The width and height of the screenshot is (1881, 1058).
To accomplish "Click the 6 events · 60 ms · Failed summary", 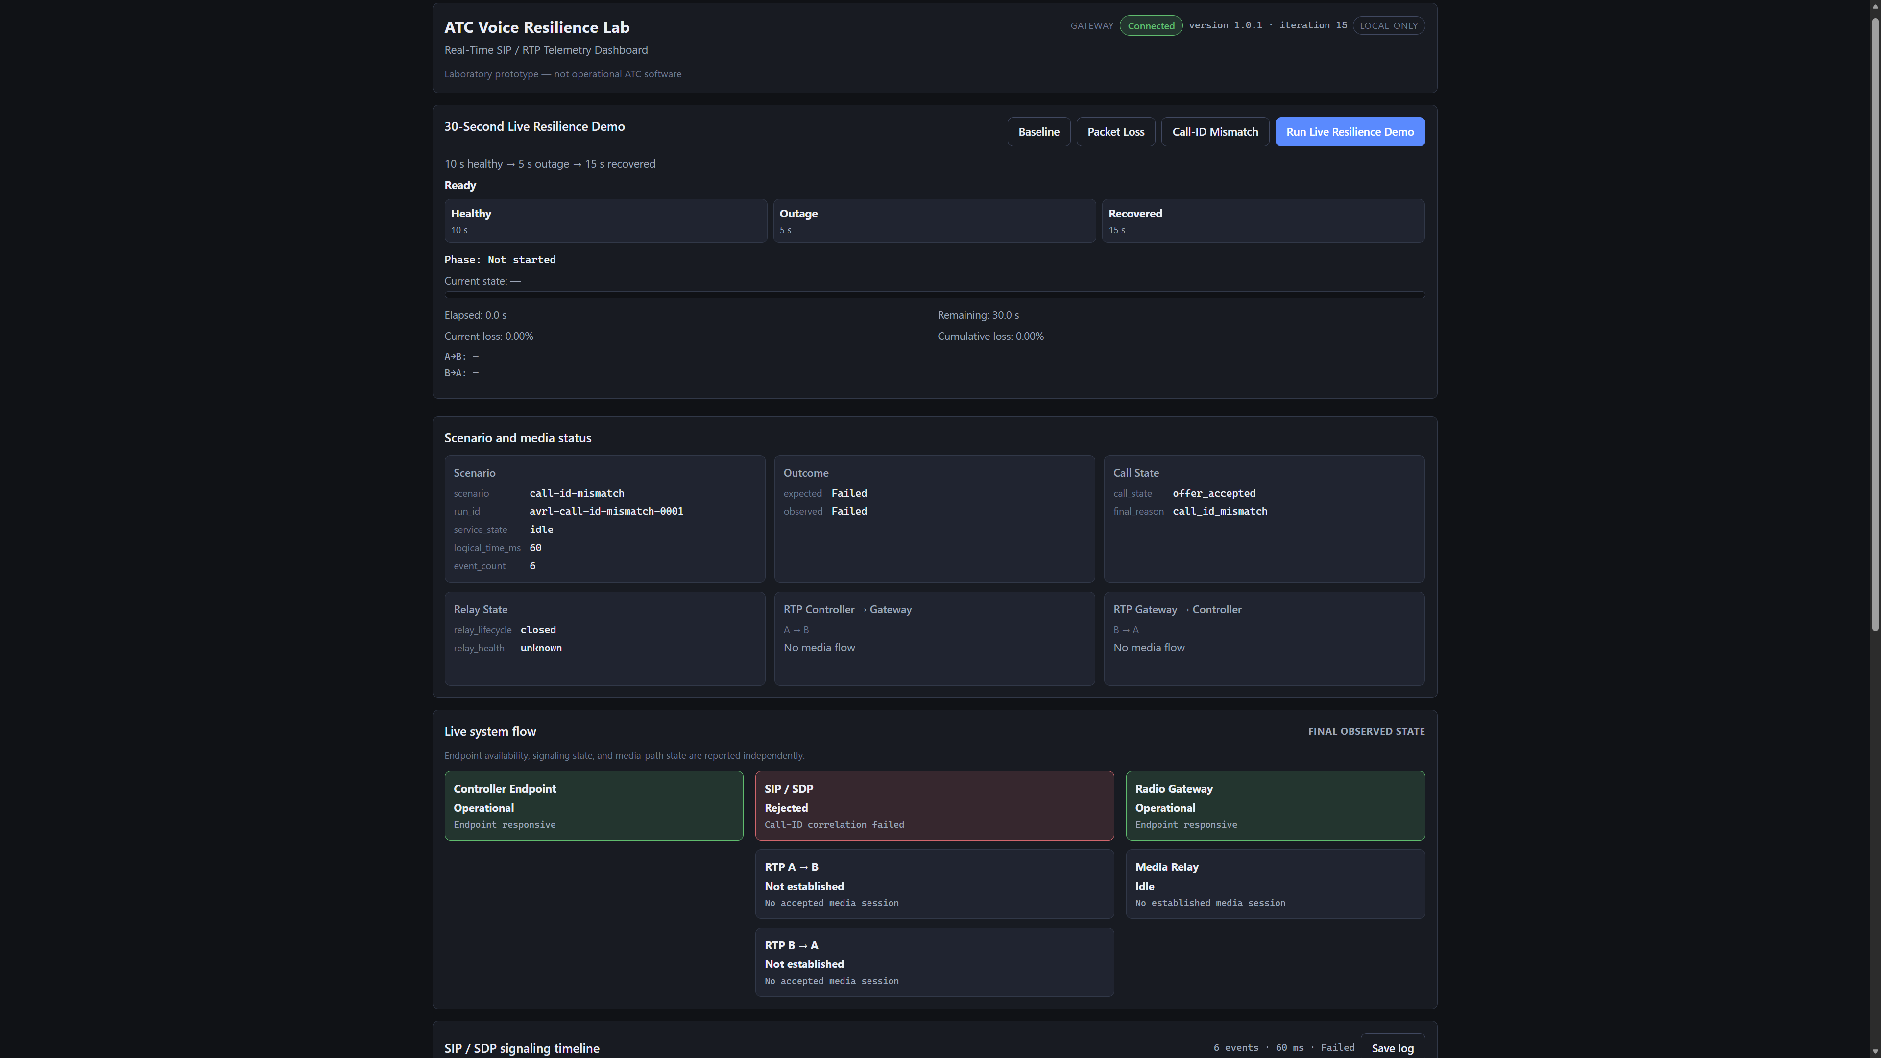I will [1284, 1048].
